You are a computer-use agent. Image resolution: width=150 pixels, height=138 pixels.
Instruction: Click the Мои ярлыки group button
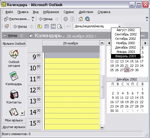pyautogui.click(x=14, y=120)
